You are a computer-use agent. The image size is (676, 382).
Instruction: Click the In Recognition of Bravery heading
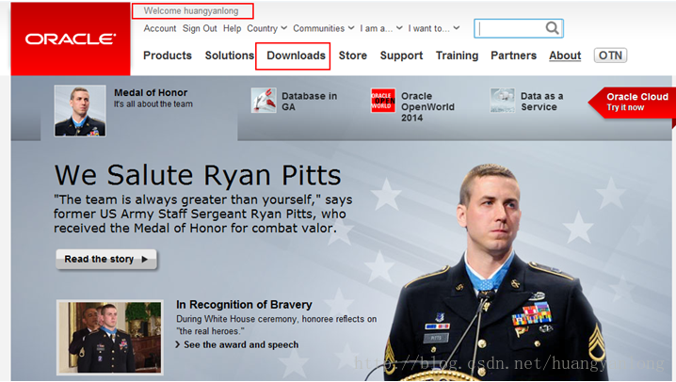point(244,305)
